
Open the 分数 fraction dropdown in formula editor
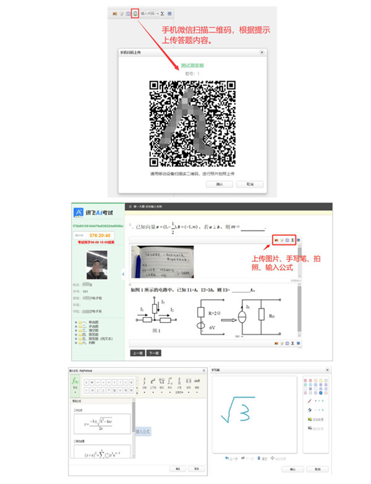point(145,384)
